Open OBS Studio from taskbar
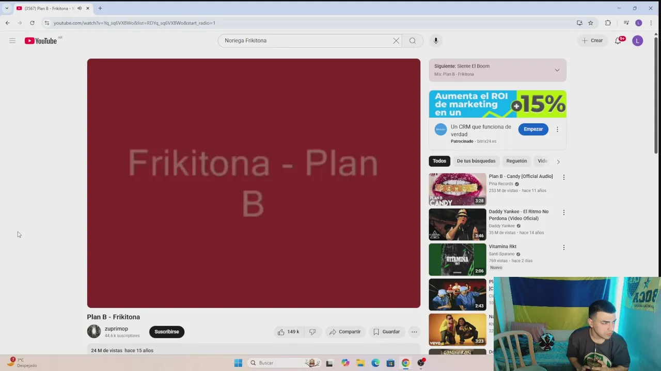The width and height of the screenshot is (661, 371). [421, 363]
